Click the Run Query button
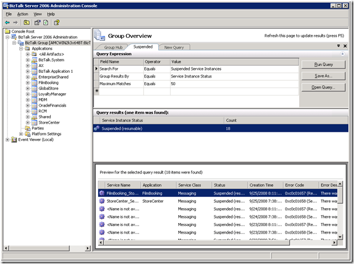Screen dimensions: 354x264 point(323,65)
